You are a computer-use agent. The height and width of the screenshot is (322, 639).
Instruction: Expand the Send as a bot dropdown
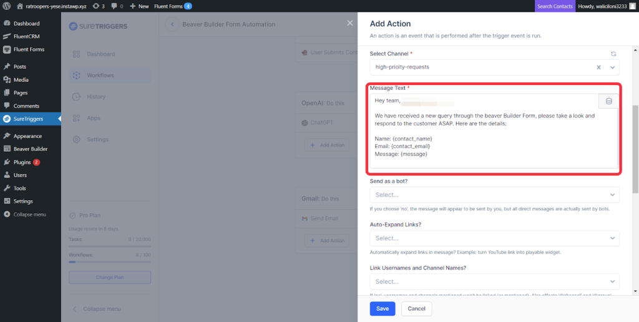494,195
